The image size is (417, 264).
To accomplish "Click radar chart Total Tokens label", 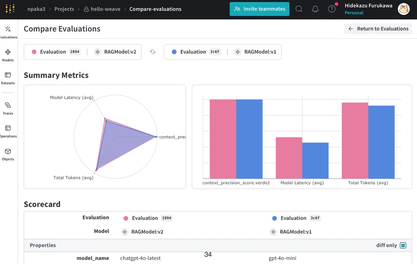I will coord(73,178).
